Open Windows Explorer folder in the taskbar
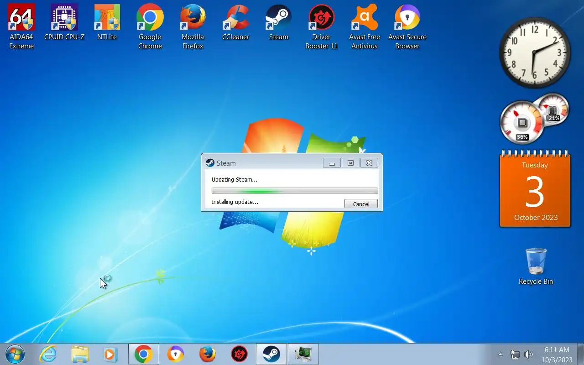This screenshot has width=584, height=365. (80, 354)
